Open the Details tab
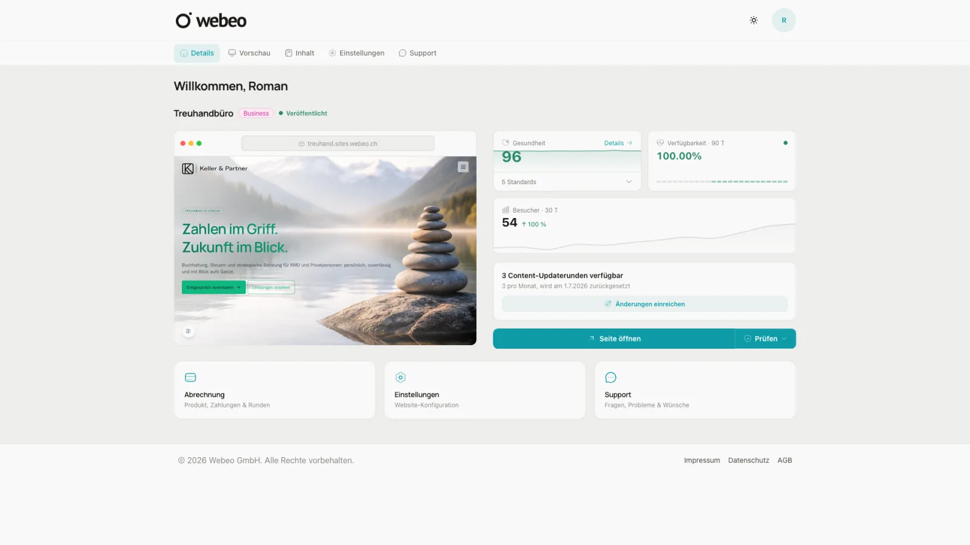 click(197, 53)
